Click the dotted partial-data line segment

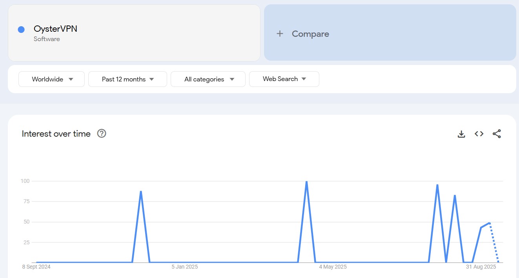pyautogui.click(x=494, y=243)
